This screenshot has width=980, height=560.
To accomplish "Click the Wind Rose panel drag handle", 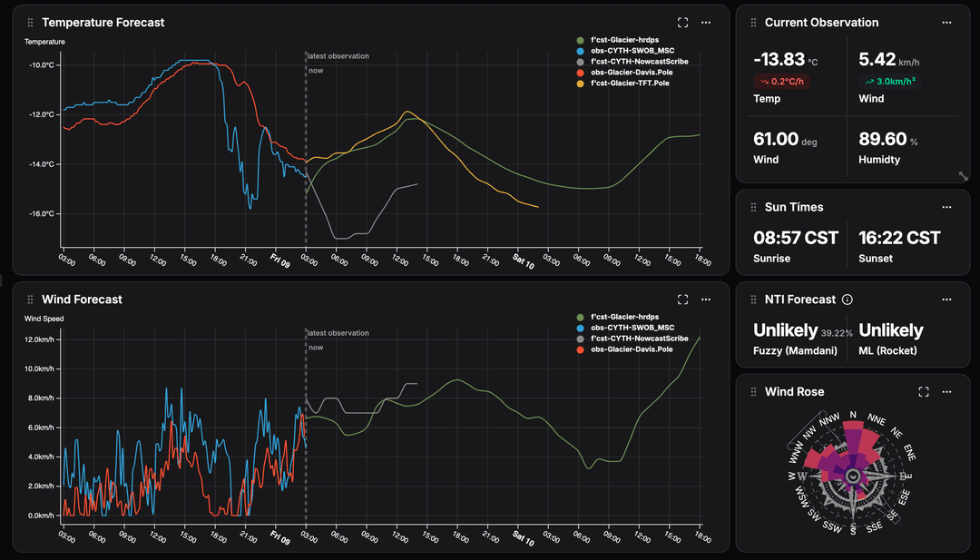I will click(753, 392).
